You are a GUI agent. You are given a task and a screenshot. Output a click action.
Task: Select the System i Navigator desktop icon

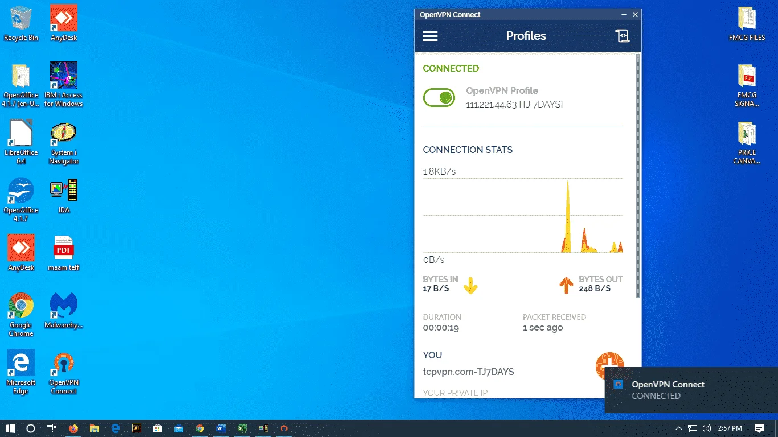(x=64, y=142)
